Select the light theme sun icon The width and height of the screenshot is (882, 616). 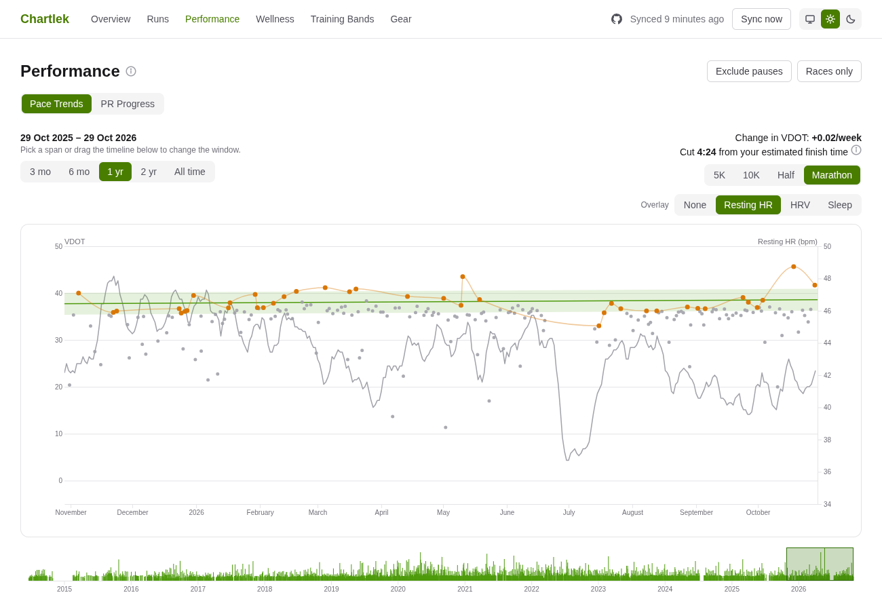coord(830,19)
